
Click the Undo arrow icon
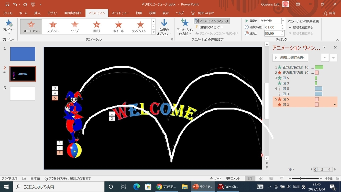pos(15,4)
